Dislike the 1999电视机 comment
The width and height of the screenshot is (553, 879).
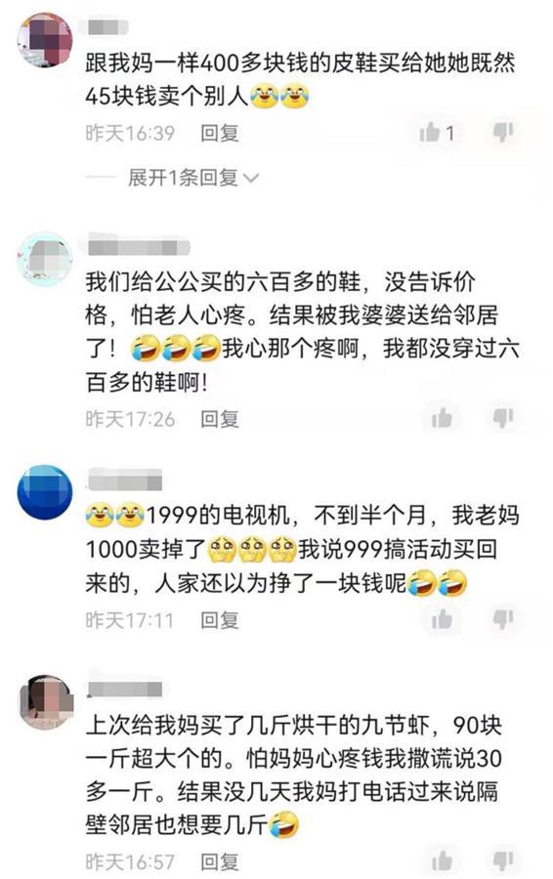click(503, 619)
